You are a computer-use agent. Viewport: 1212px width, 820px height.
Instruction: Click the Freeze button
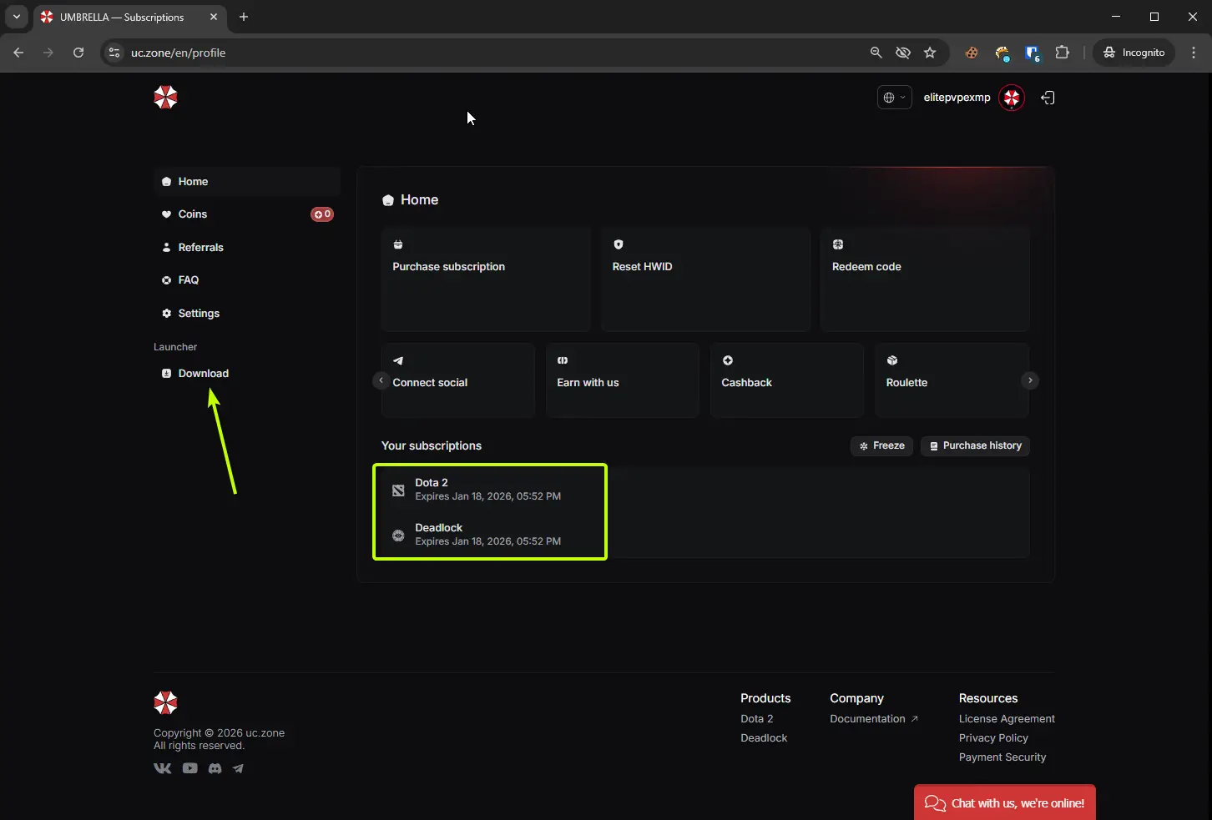(x=882, y=446)
